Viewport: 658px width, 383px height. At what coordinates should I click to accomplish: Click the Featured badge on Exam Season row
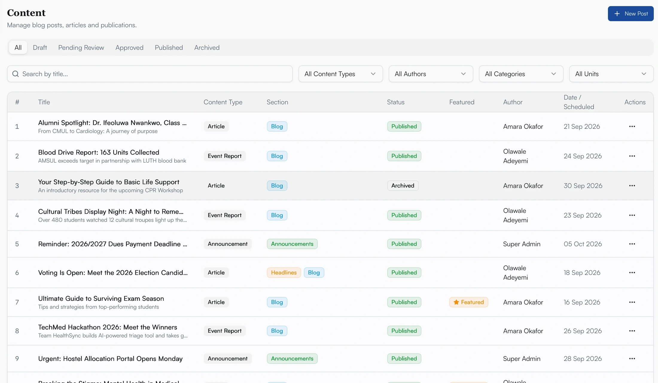(x=468, y=302)
